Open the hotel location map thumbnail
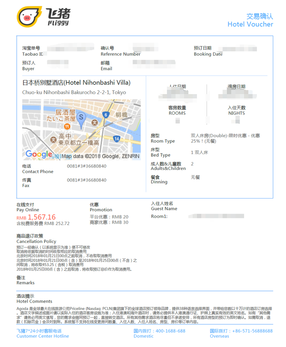This screenshot has height=347, width=286. 81,129
